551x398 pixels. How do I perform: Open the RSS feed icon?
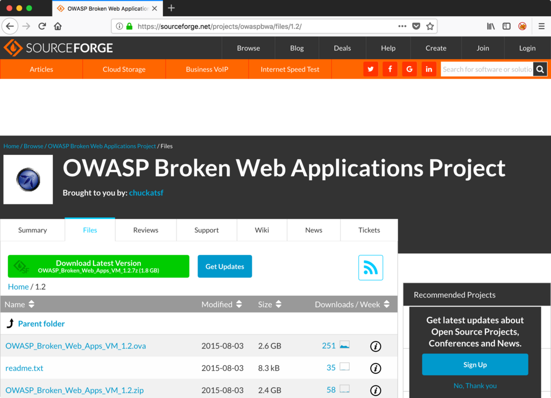(371, 268)
